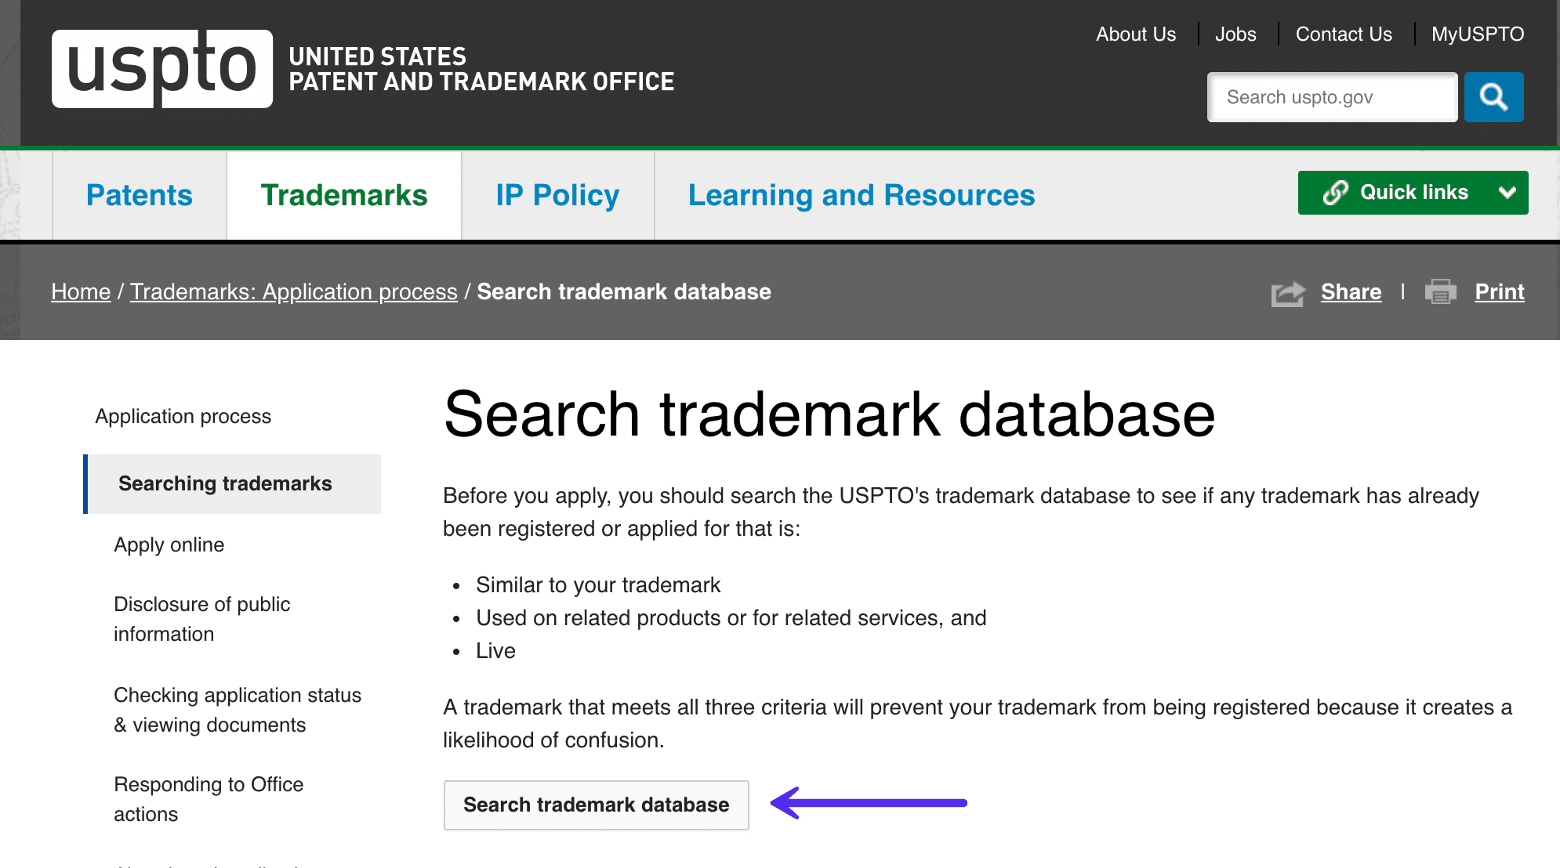This screenshot has width=1560, height=868.
Task: Click the Home breadcrumb link
Action: [x=82, y=292]
